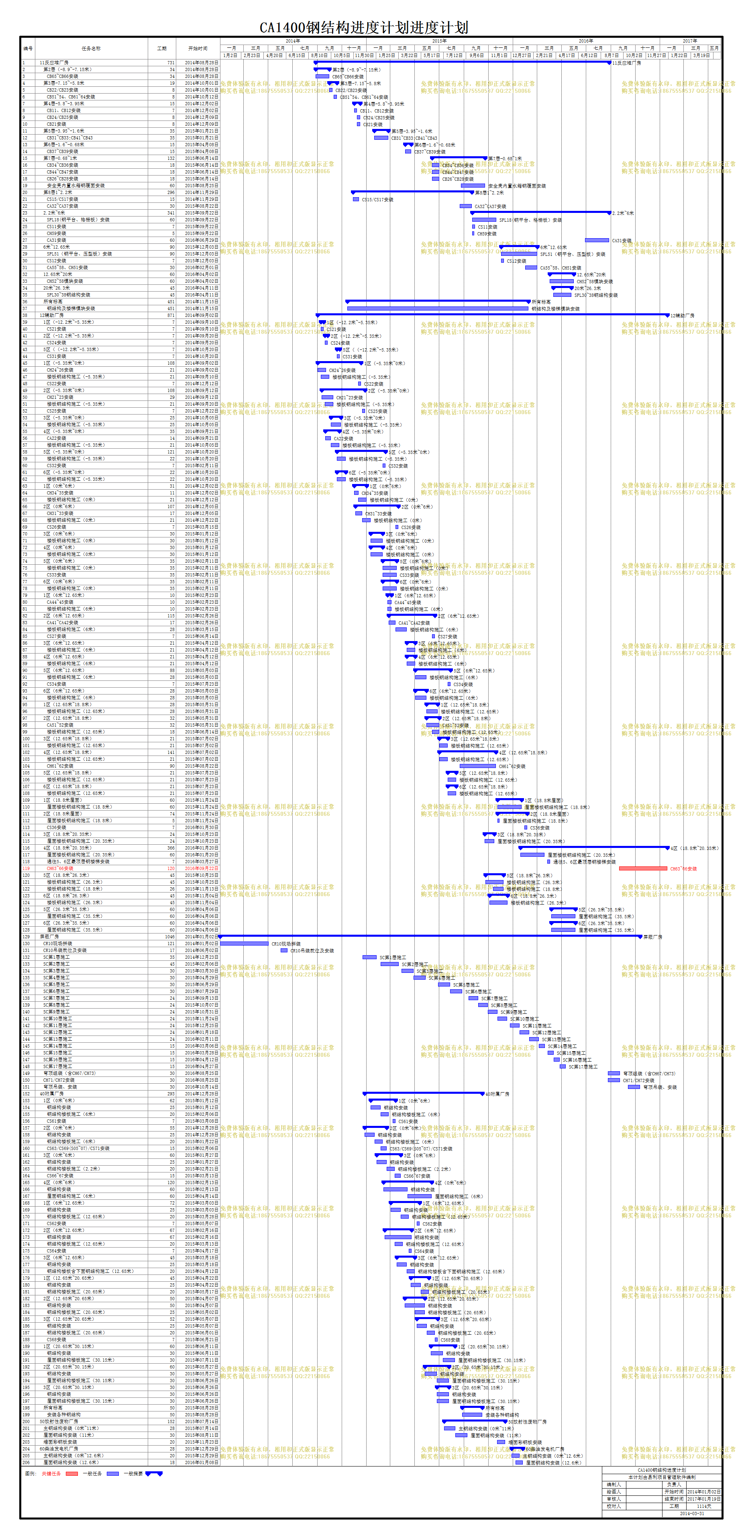Select the 工期 column header
Viewport: 742px width, 1538px height.
pyautogui.click(x=162, y=48)
